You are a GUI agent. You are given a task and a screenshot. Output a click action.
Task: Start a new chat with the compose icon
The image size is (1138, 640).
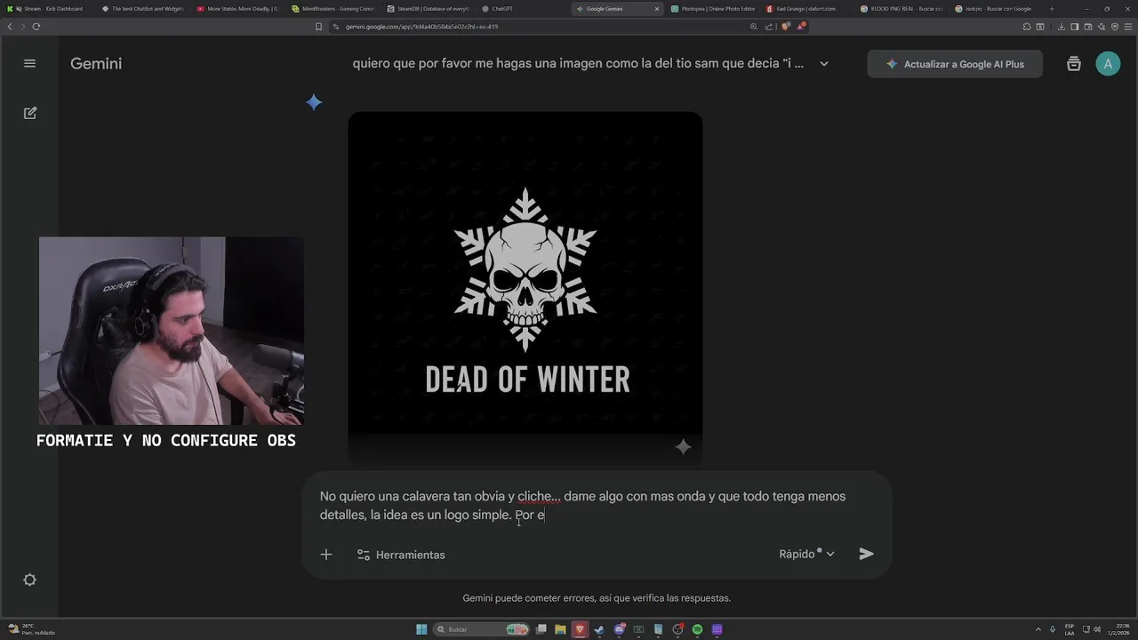pyautogui.click(x=30, y=113)
